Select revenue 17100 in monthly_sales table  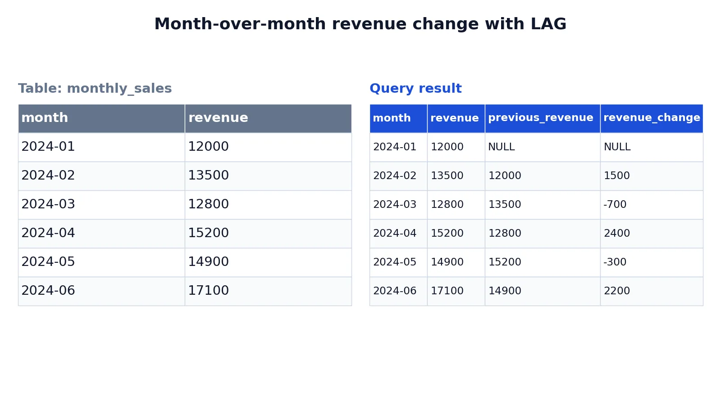tap(268, 291)
